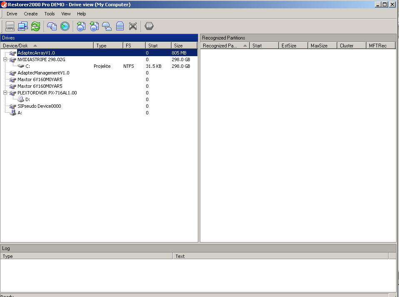
Task: Click the PLEXTORDVDR device icon
Action: tap(13, 93)
